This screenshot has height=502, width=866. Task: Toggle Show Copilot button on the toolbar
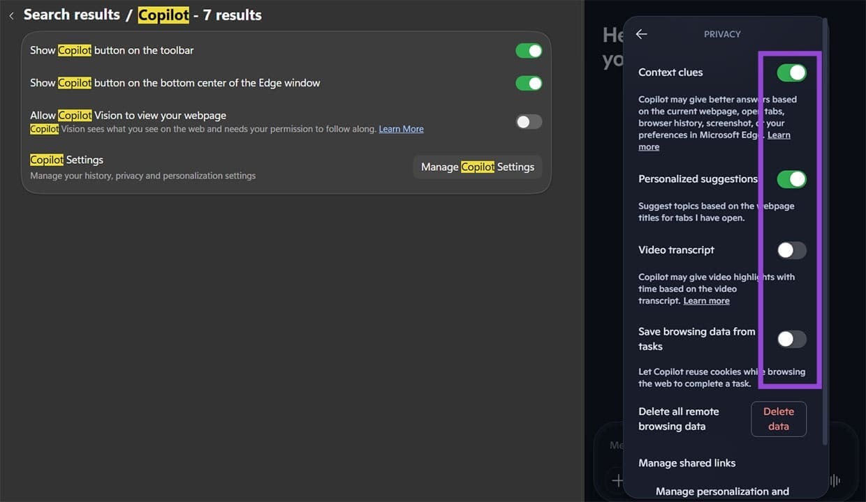click(529, 51)
